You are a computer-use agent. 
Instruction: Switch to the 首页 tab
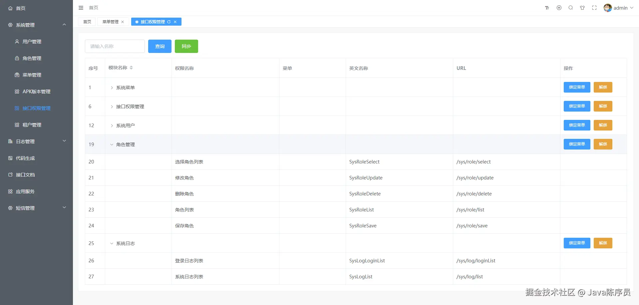87,22
